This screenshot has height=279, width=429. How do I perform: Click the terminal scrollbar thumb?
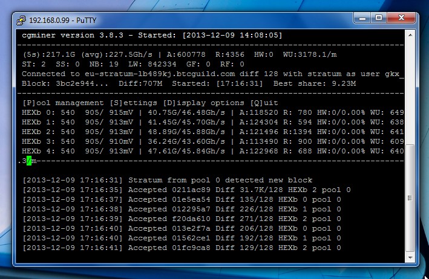(410, 198)
